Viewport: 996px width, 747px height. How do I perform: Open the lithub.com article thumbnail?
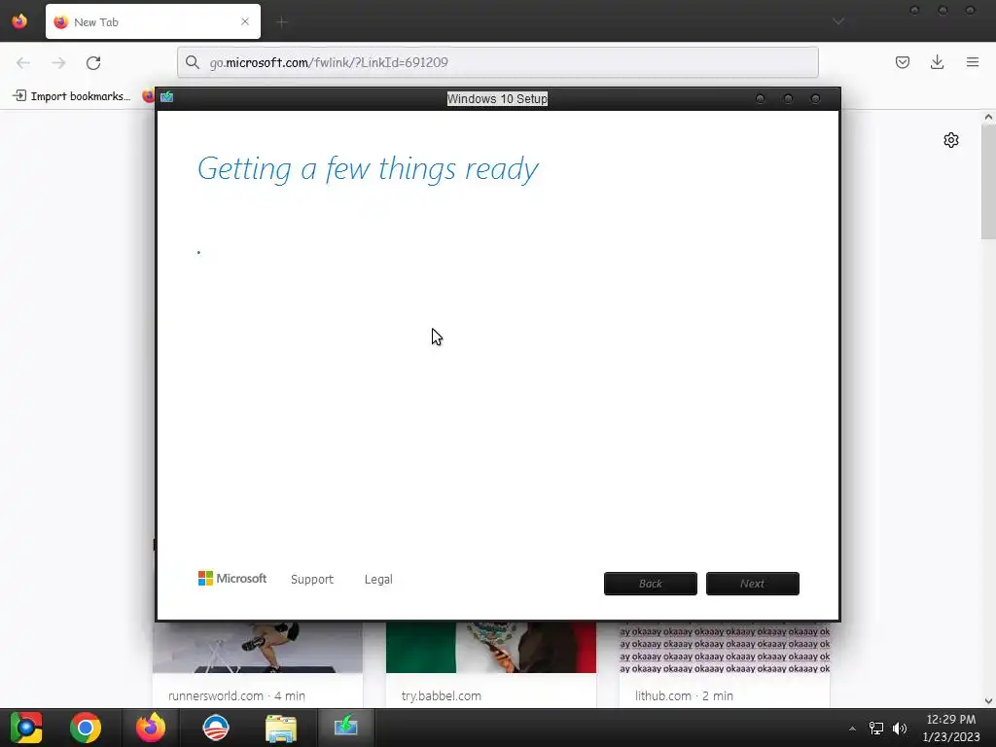click(725, 647)
